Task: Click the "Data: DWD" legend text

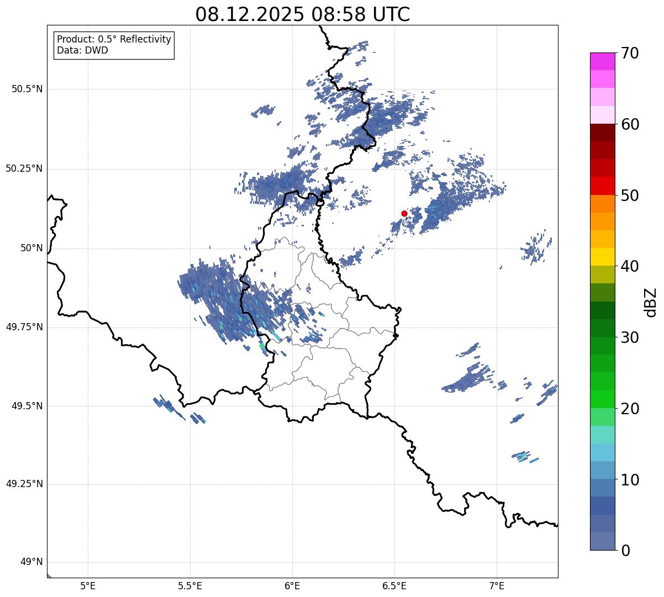Action: (82, 51)
